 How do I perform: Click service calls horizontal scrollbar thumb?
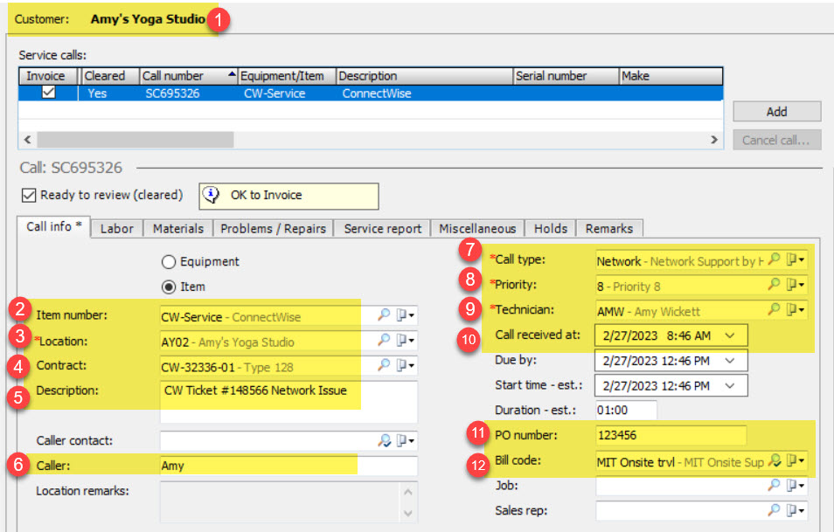[x=136, y=140]
